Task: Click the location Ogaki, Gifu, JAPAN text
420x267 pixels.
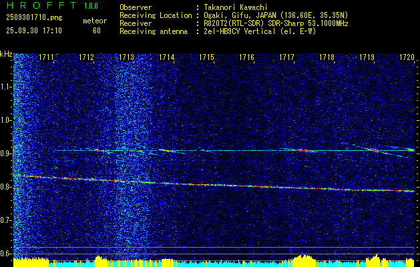Action: point(275,15)
